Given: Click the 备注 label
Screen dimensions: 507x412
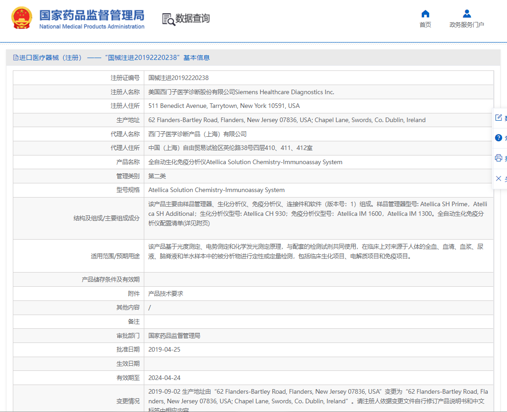Looking at the screenshot, I should click(x=134, y=321).
